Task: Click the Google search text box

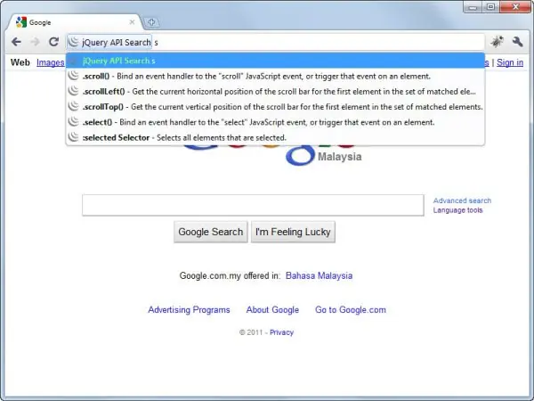Action: click(x=253, y=205)
